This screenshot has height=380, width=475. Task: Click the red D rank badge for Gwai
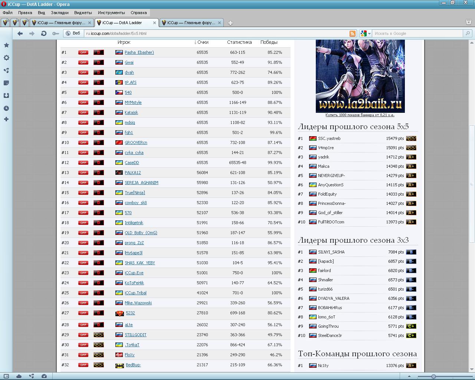point(98,62)
